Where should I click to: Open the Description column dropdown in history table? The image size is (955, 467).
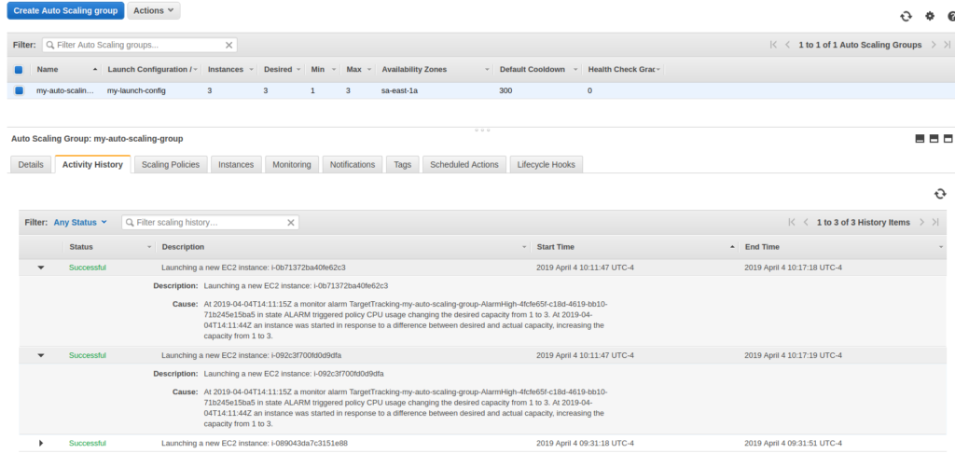point(524,247)
